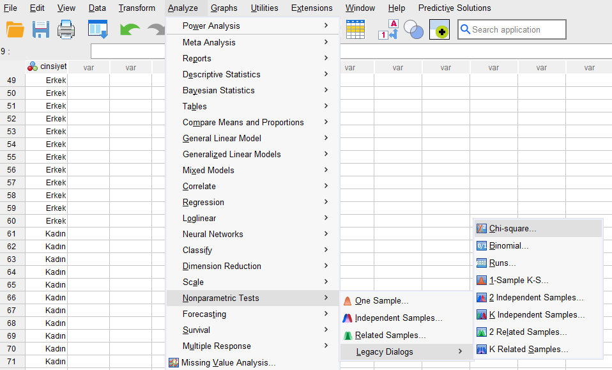612x370 pixels.
Task: Click the Recall recent dialogs icon
Action: point(98,29)
